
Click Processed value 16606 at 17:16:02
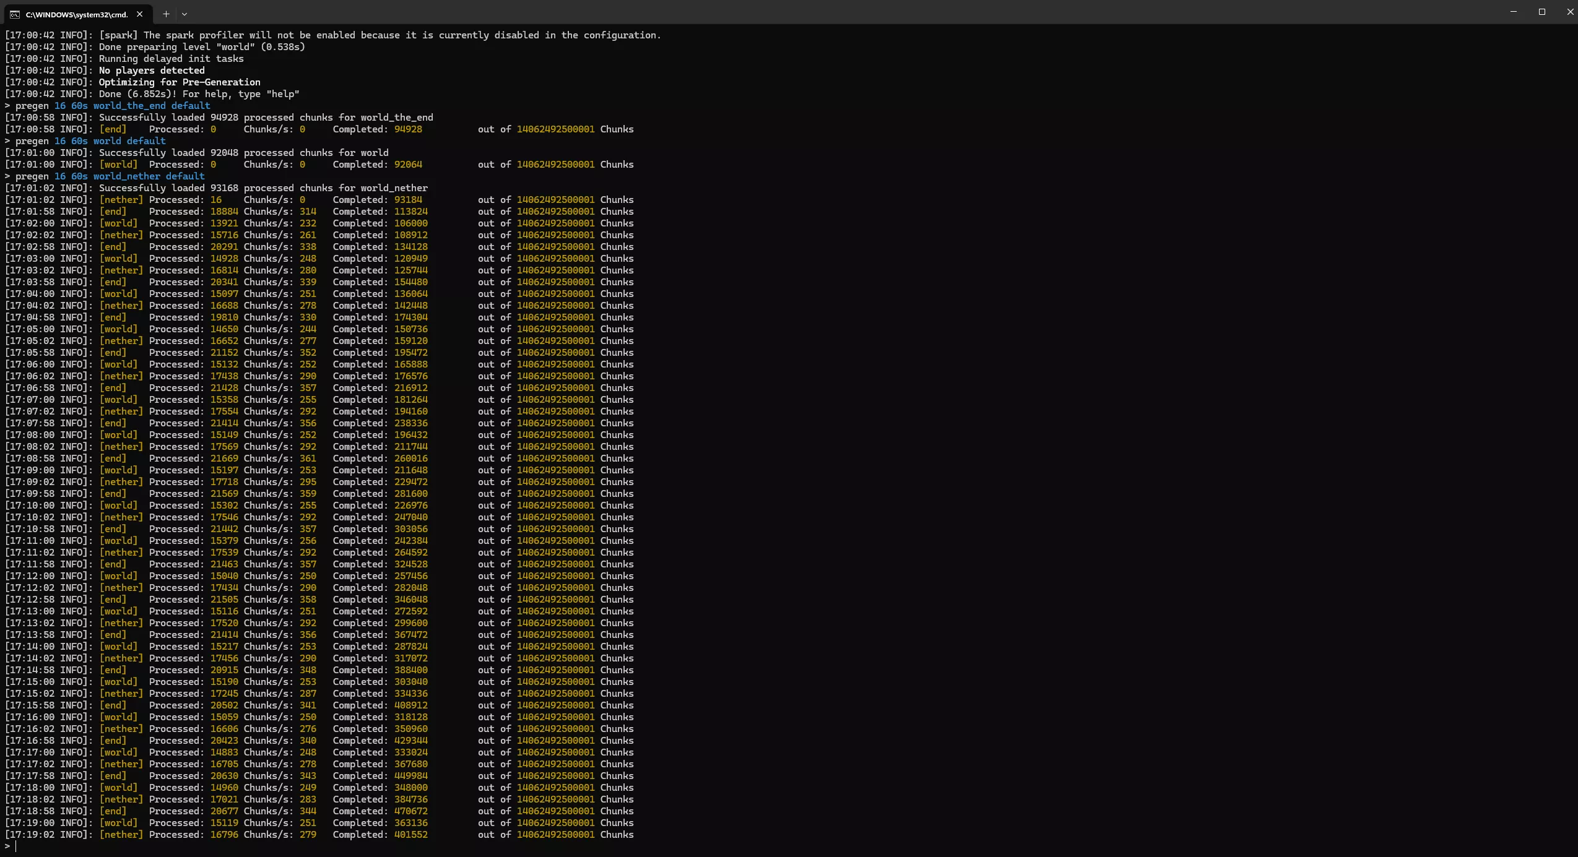[224, 729]
